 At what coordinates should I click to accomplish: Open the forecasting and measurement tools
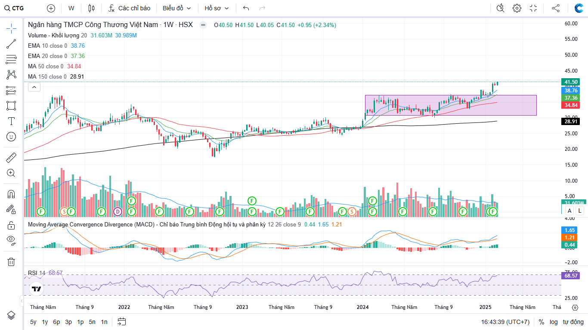pos(11,90)
